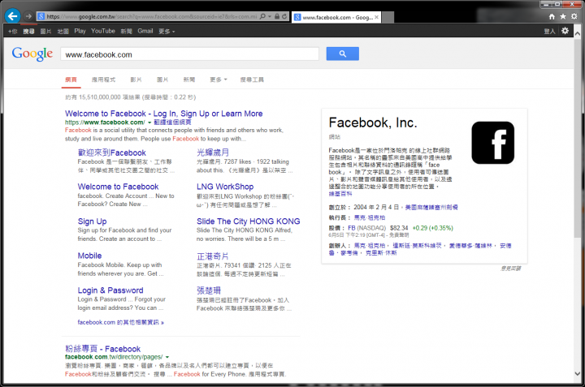Click the scrollbar up arrow
The height and width of the screenshot is (387, 585).
coord(578,33)
